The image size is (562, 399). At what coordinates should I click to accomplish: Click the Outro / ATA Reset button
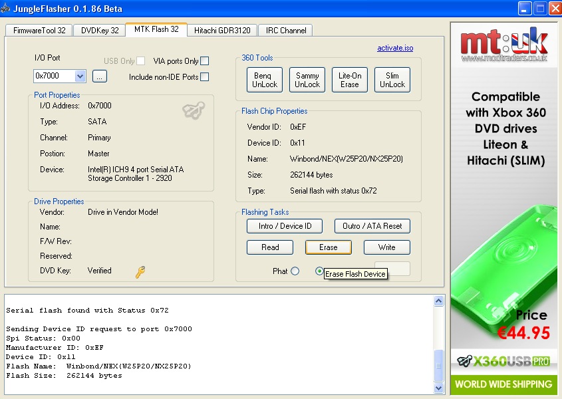[372, 226]
